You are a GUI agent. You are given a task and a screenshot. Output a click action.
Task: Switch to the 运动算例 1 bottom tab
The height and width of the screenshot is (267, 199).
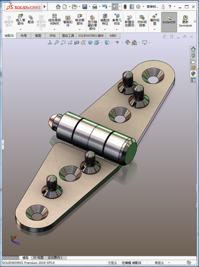tap(55, 258)
